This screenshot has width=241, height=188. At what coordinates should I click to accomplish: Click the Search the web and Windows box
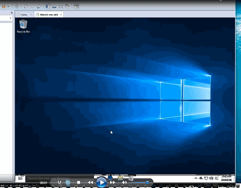coord(54,178)
